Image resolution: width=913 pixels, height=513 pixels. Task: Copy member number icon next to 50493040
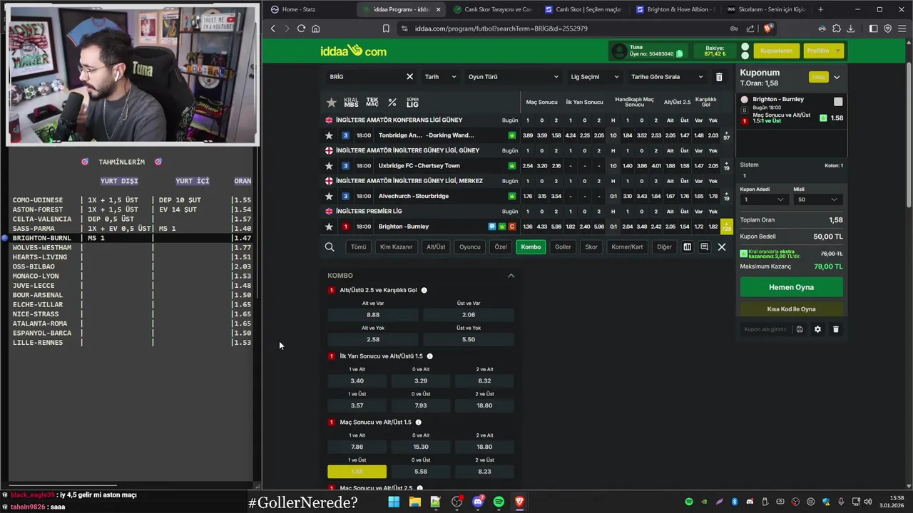[680, 53]
